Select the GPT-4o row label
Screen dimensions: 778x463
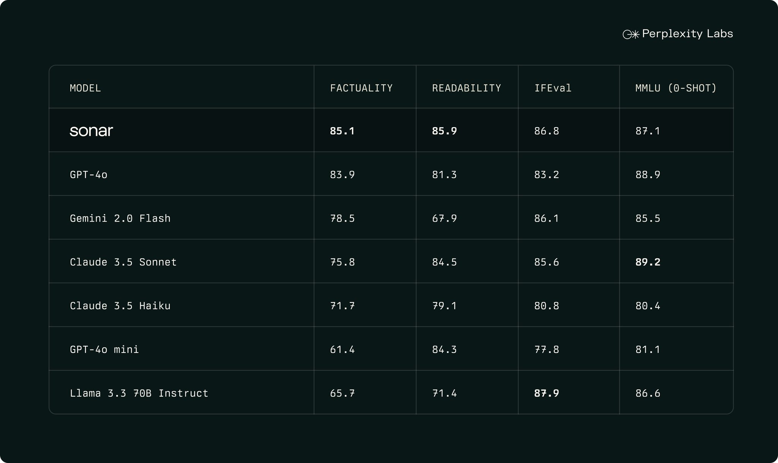click(89, 175)
